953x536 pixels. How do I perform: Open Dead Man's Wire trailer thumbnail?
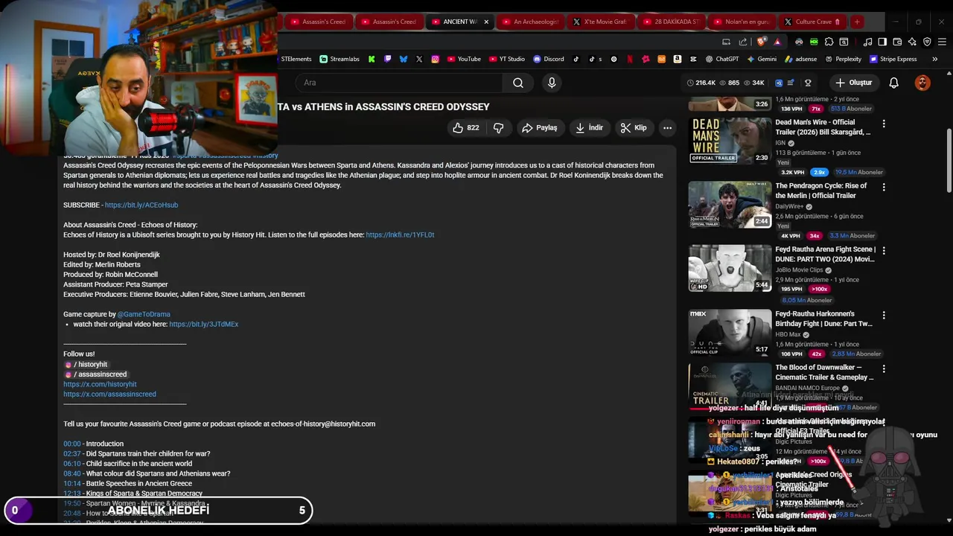point(730,141)
